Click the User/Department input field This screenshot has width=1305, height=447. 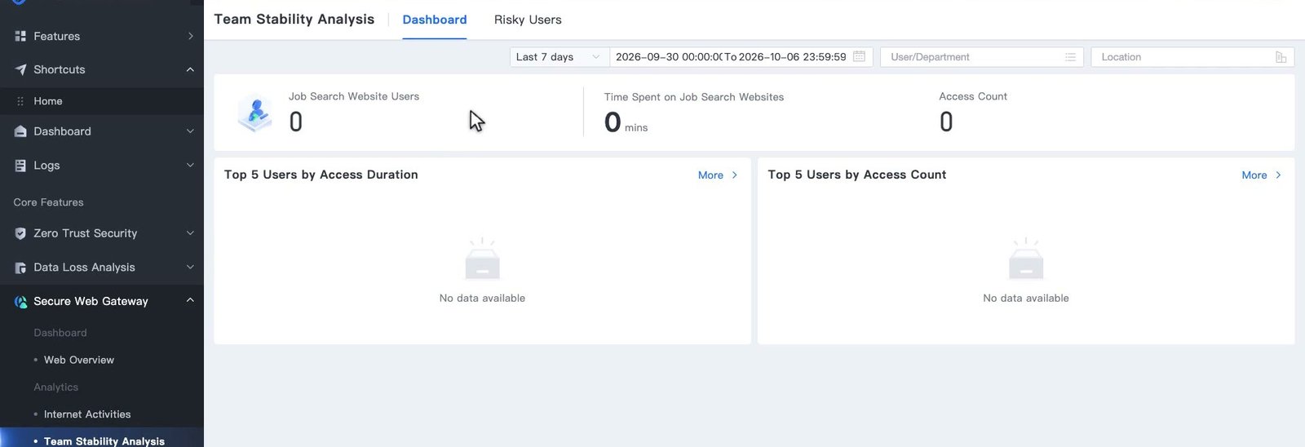point(982,57)
